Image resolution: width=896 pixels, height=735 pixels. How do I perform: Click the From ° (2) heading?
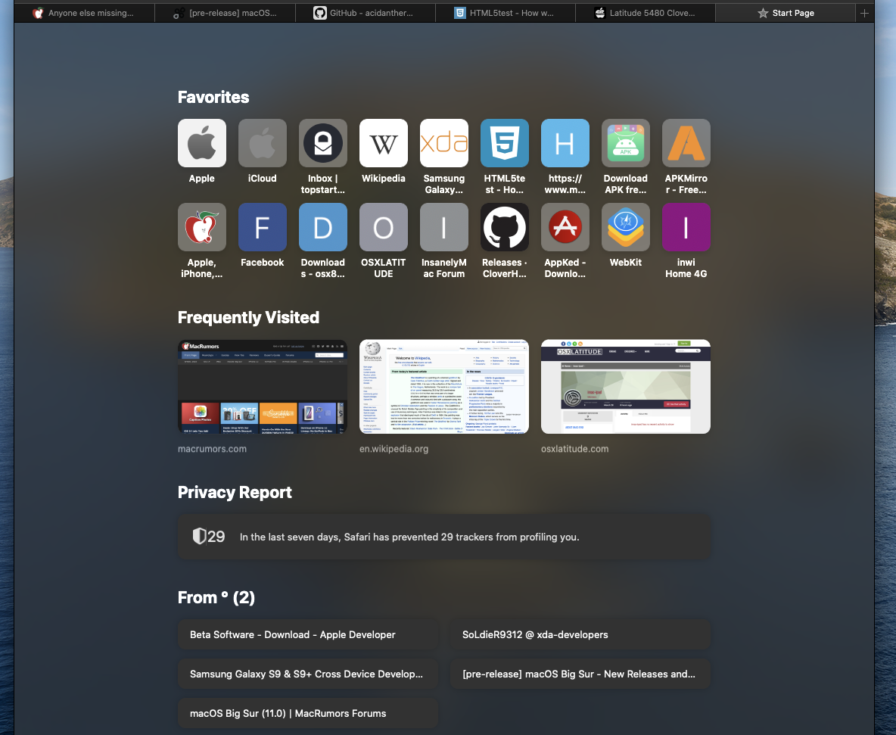coord(216,597)
